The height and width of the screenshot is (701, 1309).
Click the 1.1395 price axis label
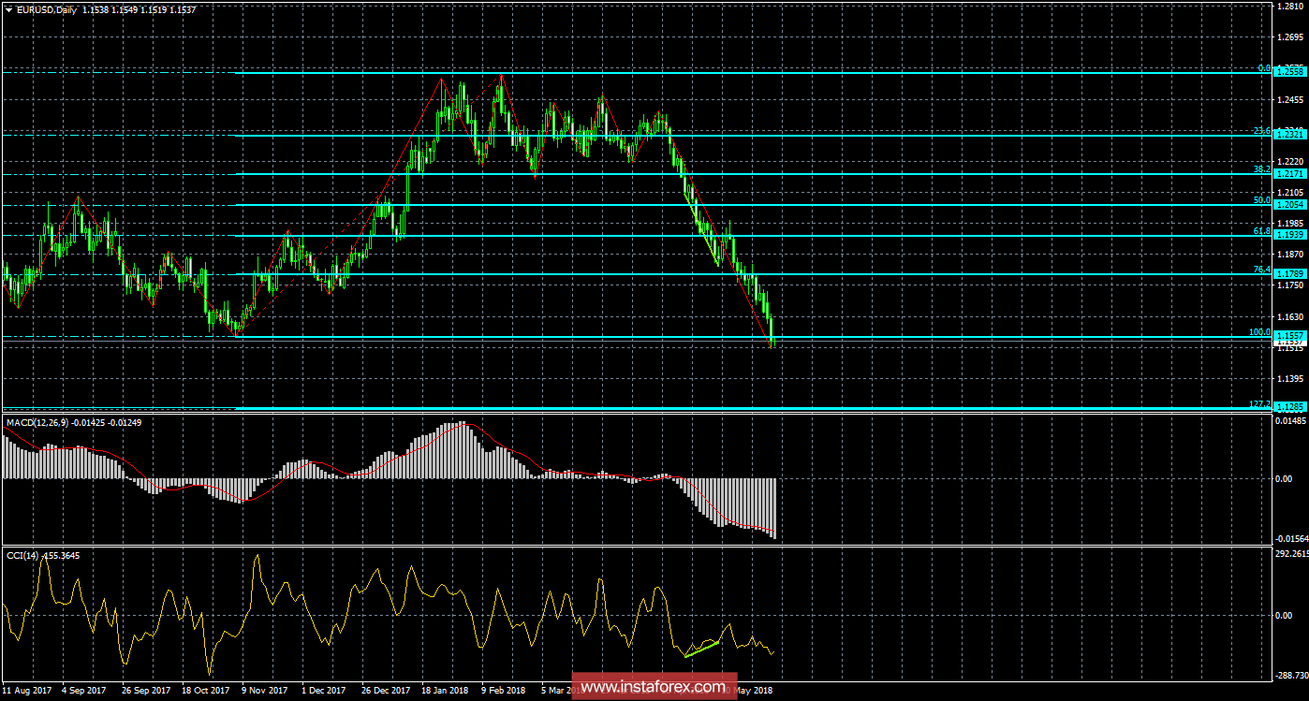(x=1291, y=379)
